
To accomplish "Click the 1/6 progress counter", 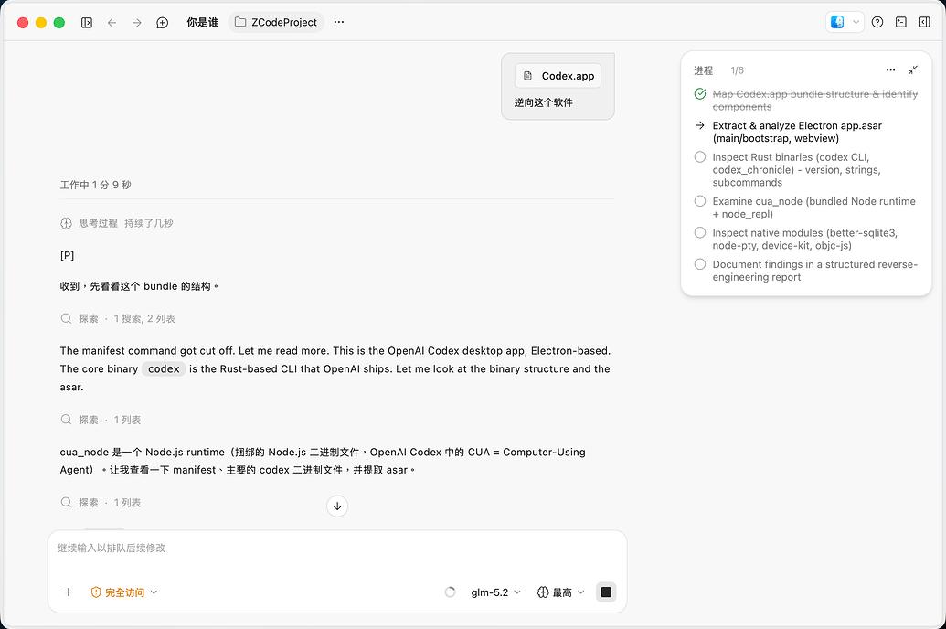I will click(738, 70).
